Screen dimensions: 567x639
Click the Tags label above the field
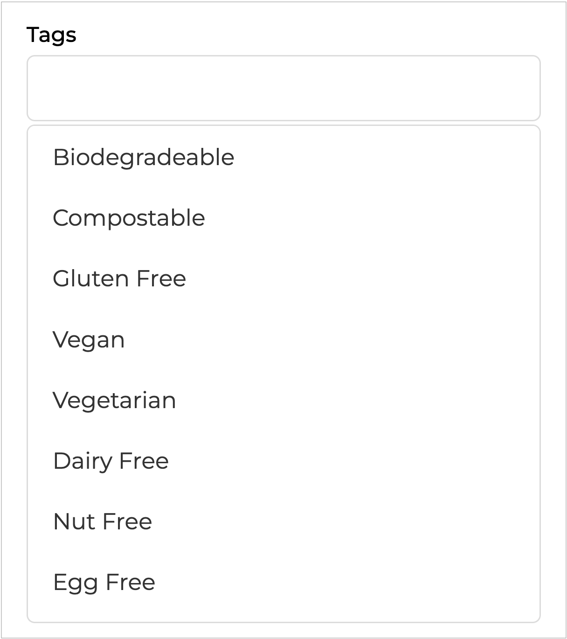51,35
